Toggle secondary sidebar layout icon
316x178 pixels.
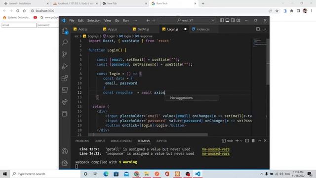pos(233,20)
